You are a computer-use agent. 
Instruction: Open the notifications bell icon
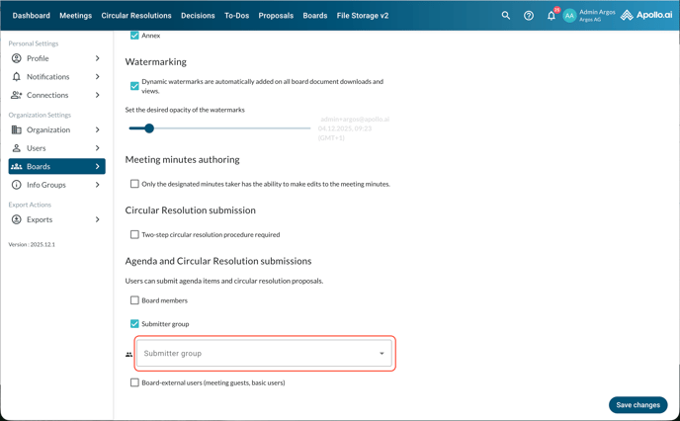coord(552,16)
